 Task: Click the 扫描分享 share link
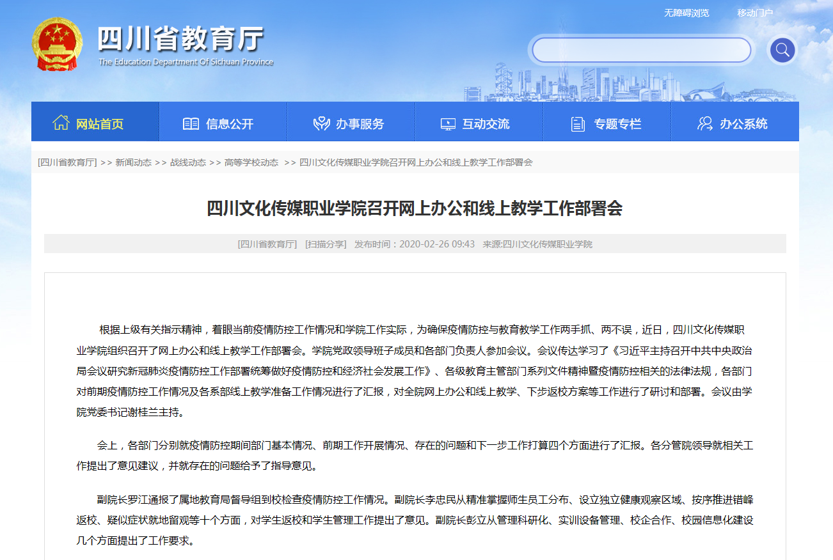click(326, 244)
